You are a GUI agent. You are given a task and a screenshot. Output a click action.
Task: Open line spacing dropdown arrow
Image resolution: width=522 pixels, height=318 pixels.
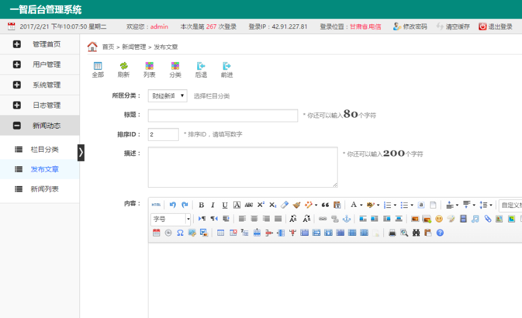491,205
